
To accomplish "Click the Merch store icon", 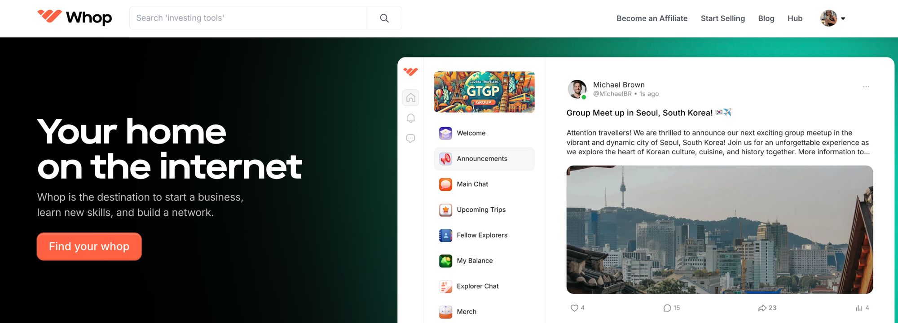I will click(x=445, y=312).
